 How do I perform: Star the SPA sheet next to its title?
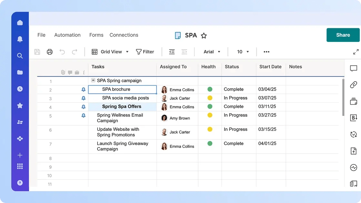(204, 36)
